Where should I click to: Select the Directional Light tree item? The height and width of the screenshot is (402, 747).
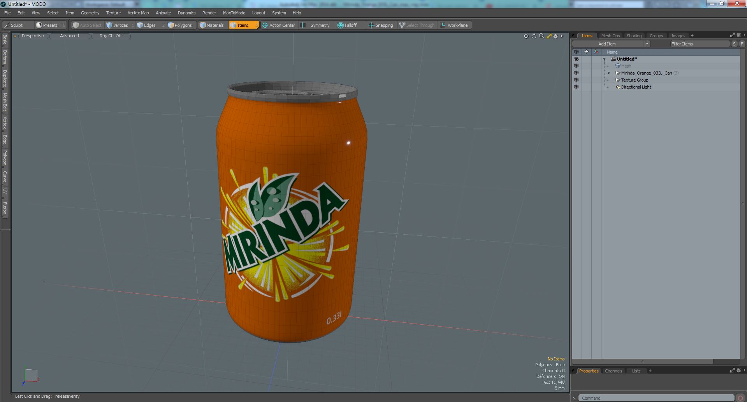[636, 87]
